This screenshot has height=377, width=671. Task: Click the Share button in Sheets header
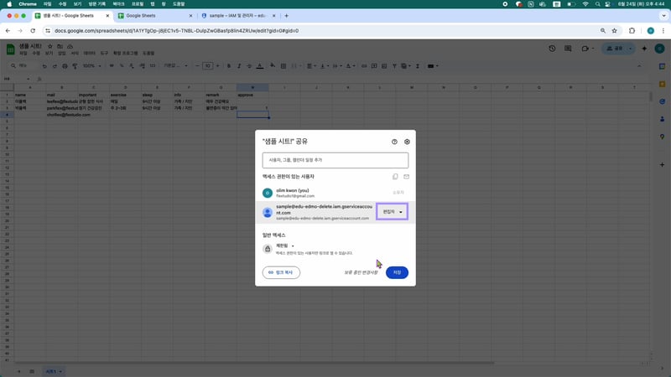(615, 49)
